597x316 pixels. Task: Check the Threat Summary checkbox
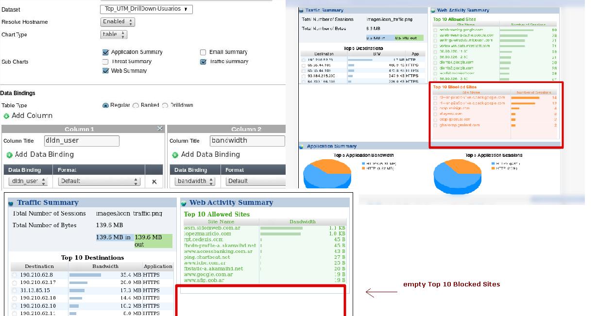[105, 62]
